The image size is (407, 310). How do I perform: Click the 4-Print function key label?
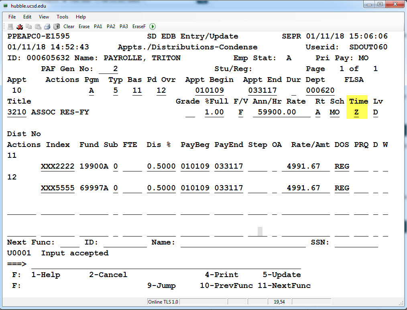tap(222, 275)
